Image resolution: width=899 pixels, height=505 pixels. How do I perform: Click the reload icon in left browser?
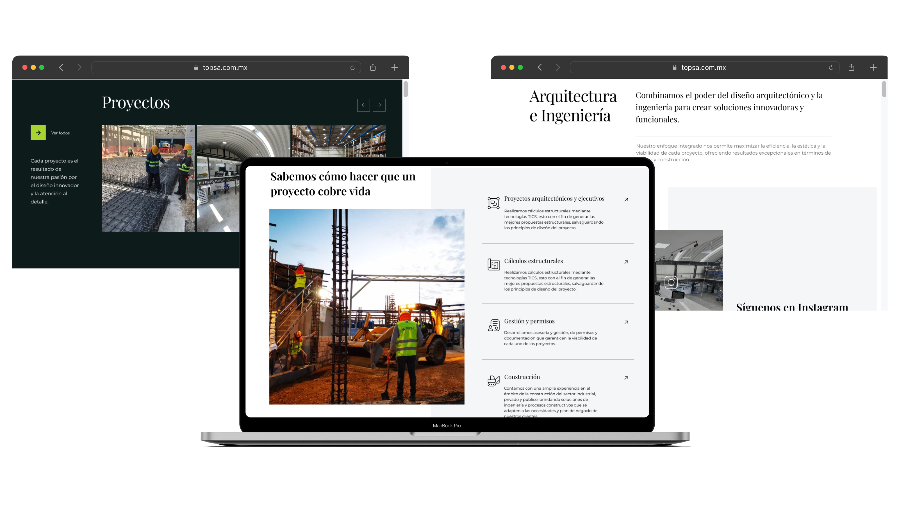[x=352, y=68]
